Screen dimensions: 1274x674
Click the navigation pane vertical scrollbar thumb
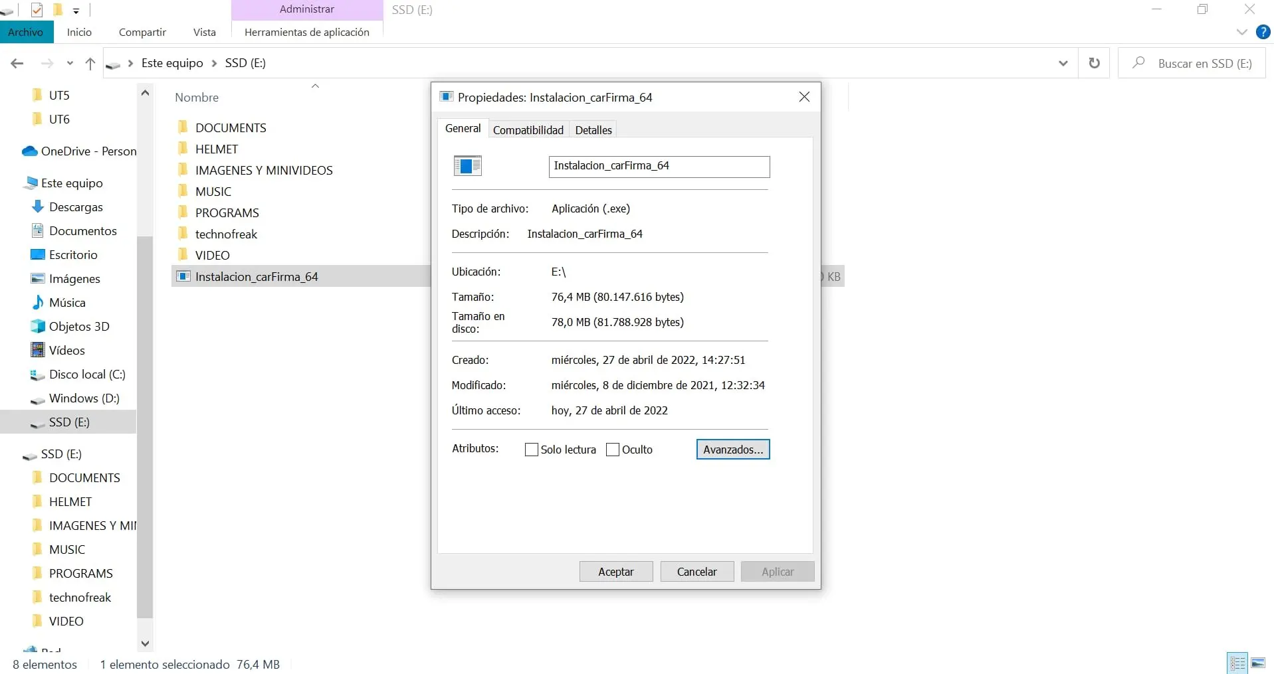point(145,426)
